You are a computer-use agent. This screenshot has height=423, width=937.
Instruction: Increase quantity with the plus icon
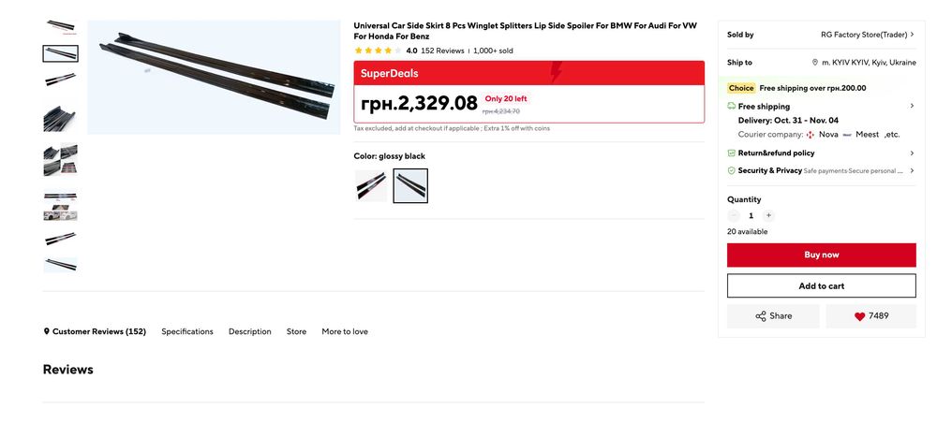768,216
